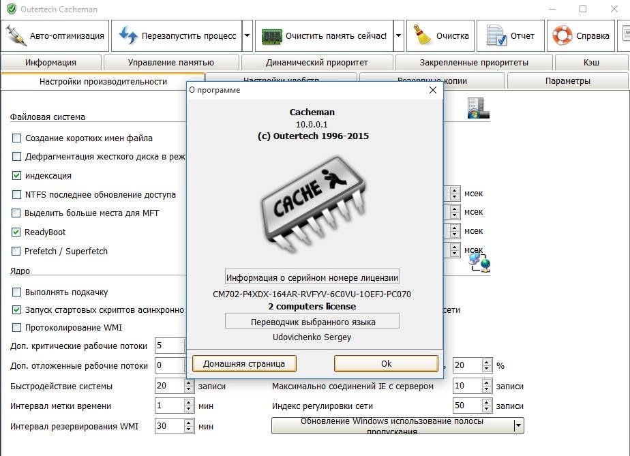
Task: Click the Домашняя страница button
Action: [x=244, y=363]
